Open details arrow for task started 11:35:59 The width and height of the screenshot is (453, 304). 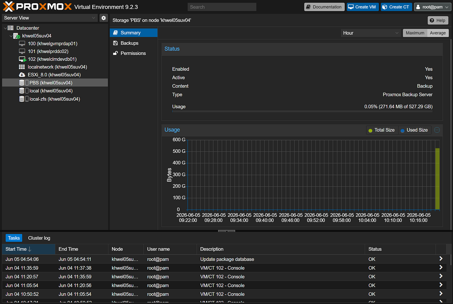point(441,267)
